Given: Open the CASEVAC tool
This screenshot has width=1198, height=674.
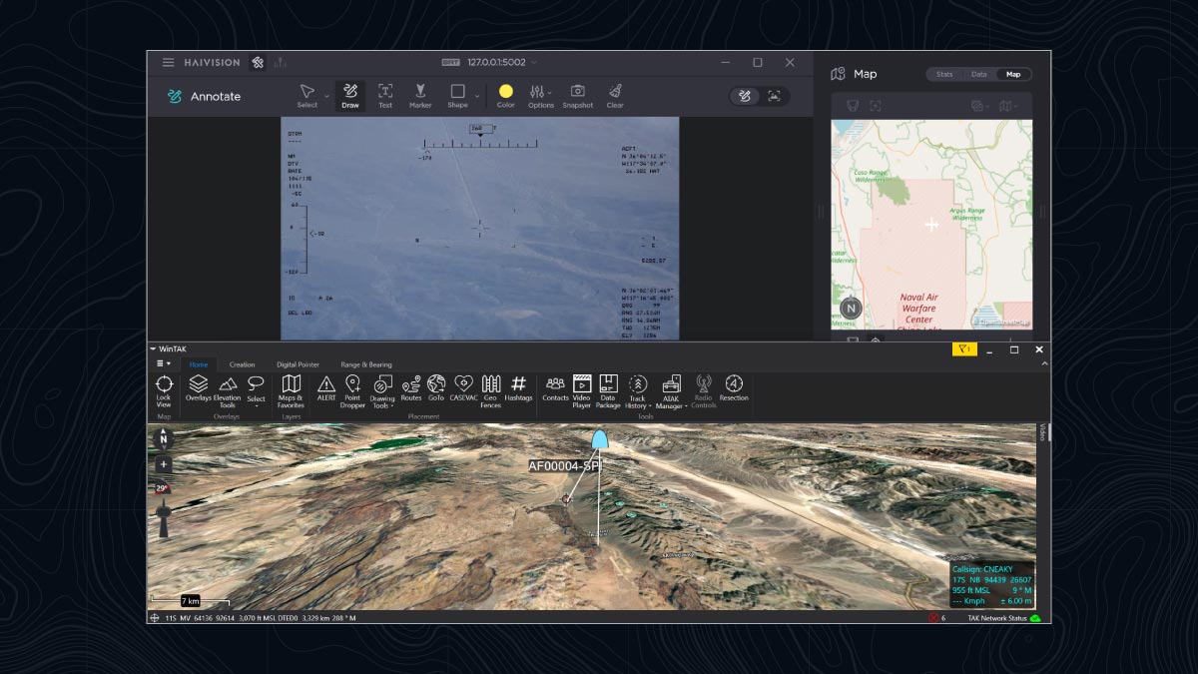Looking at the screenshot, I should tap(463, 388).
